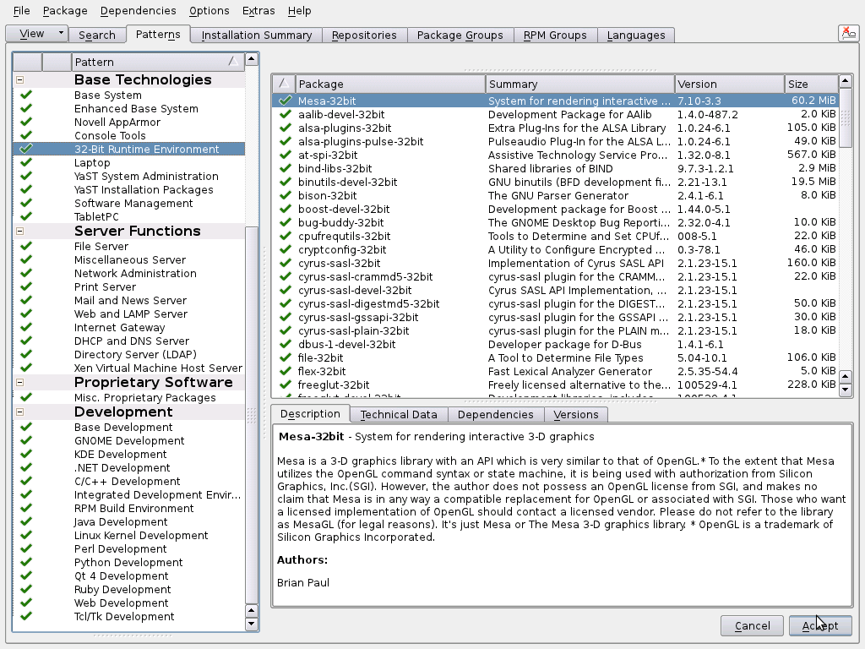Open the Dependencies menu
The width and height of the screenshot is (865, 649).
138,10
